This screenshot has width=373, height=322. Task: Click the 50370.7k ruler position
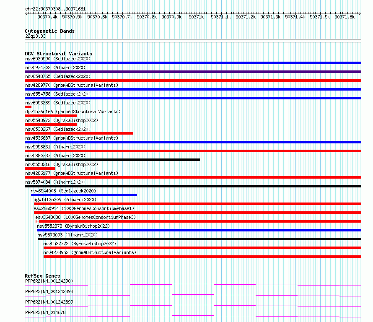122,17
